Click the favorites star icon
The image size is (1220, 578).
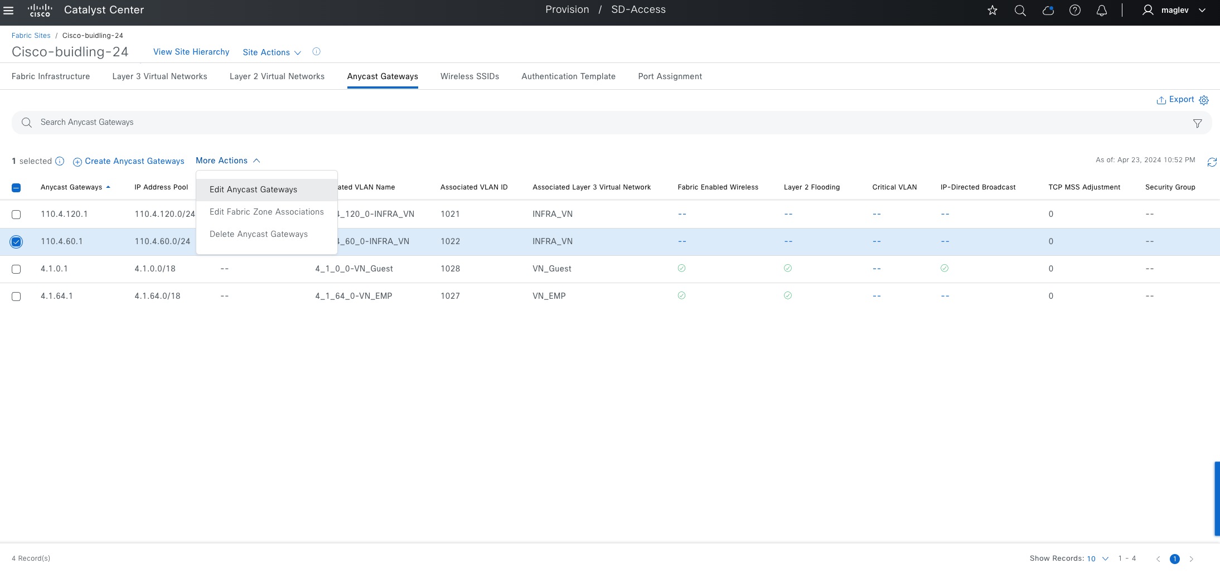993,10
